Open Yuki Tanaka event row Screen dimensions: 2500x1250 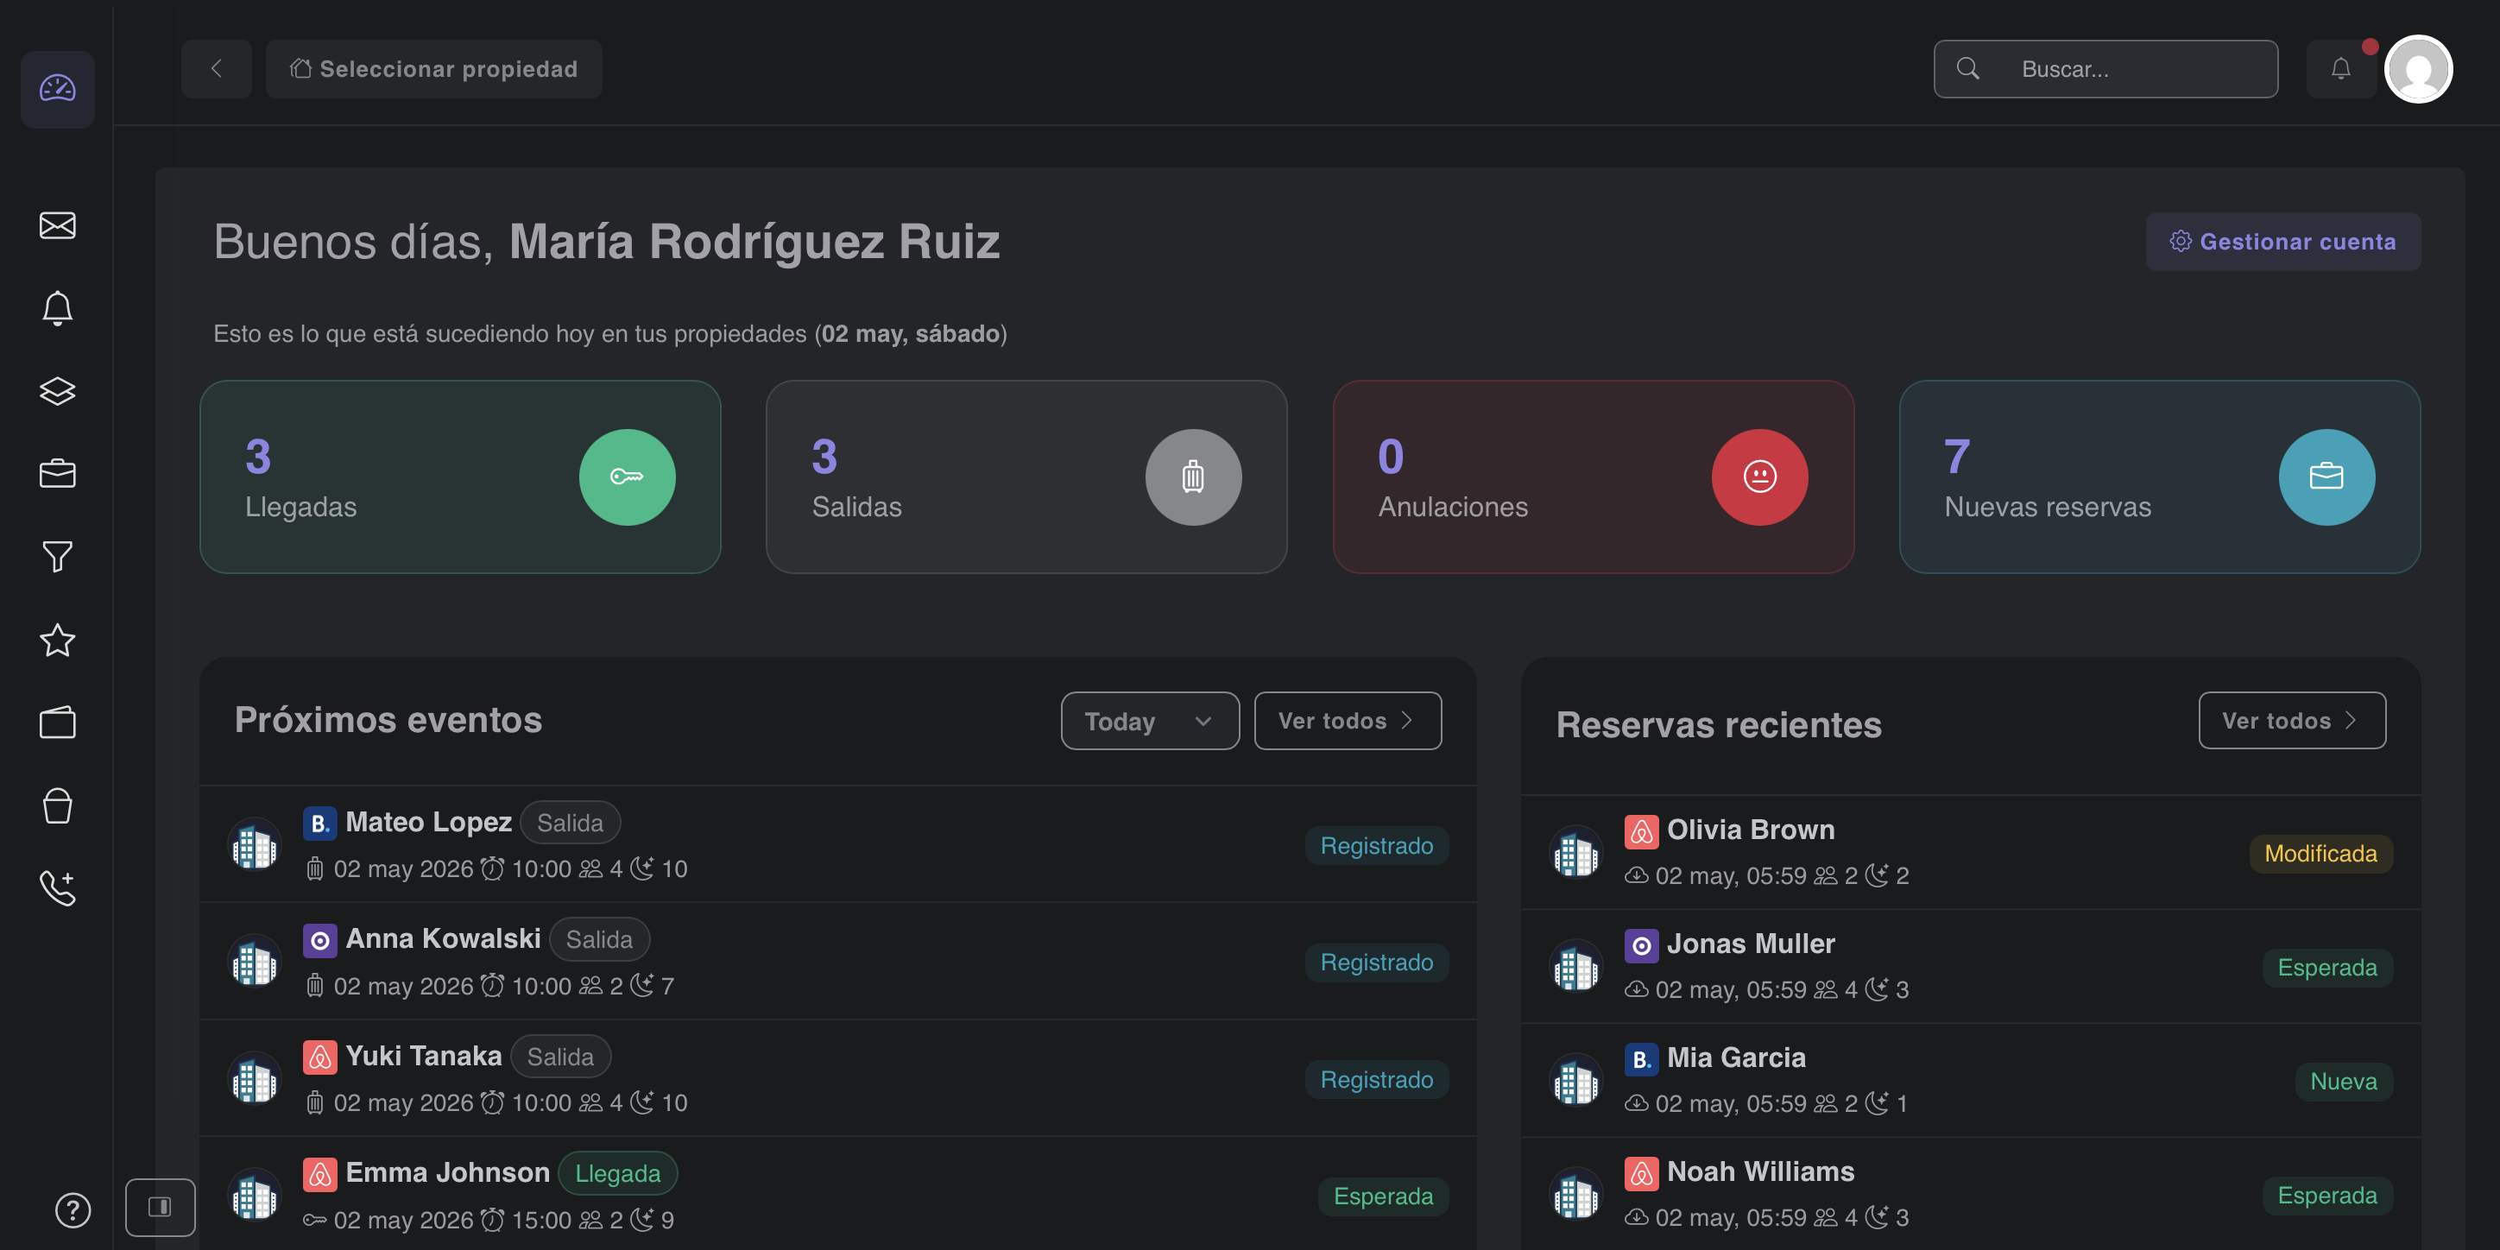[x=837, y=1078]
